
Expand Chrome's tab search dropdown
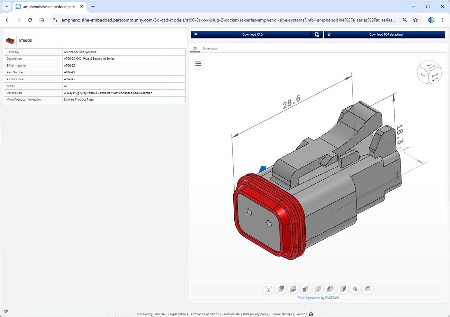[x=7, y=7]
